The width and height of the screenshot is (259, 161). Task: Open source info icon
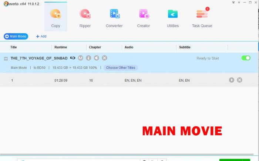(x=88, y=58)
